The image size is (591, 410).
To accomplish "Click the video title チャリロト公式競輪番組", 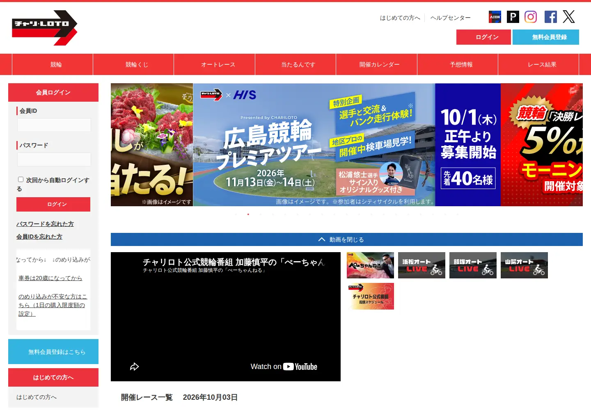I will 233,262.
